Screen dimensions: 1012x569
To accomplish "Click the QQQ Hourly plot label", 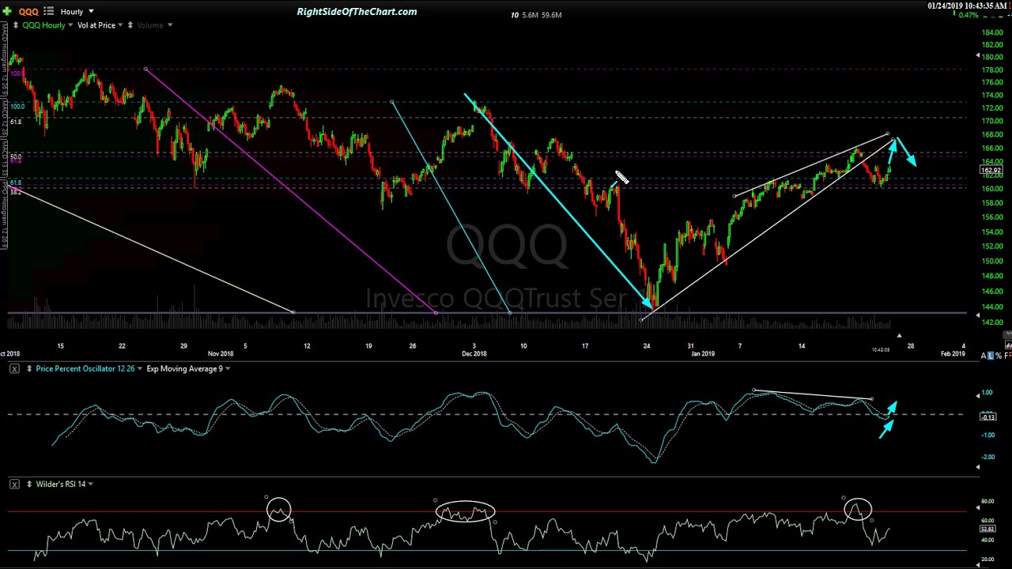I will [43, 25].
